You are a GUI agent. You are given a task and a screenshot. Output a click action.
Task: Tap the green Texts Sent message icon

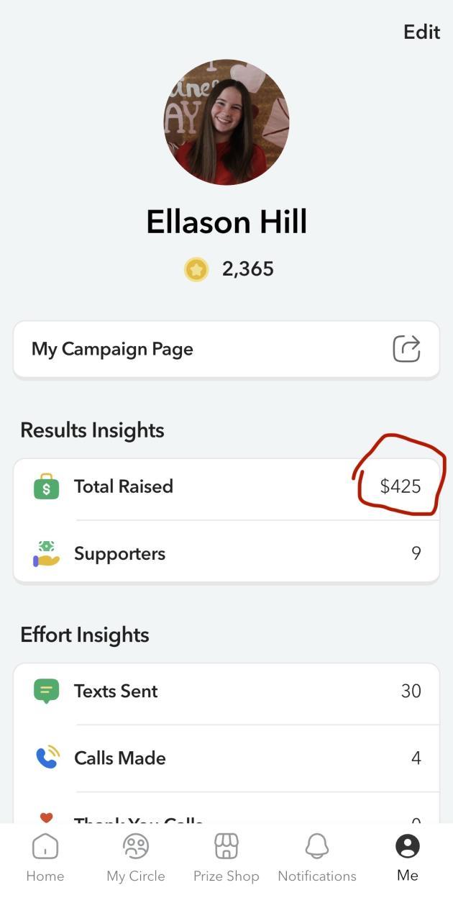tap(46, 691)
